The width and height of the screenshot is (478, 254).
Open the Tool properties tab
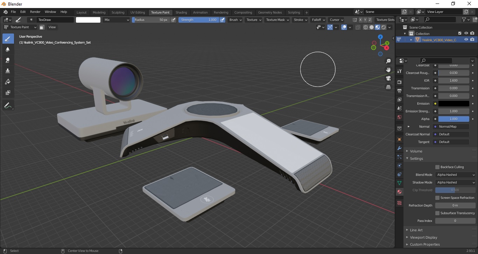tap(399, 71)
